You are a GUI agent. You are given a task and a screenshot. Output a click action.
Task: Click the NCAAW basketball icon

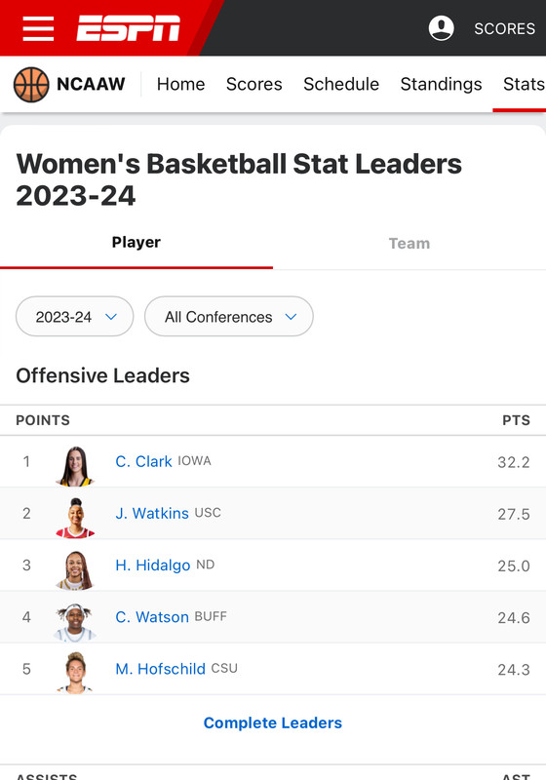click(x=31, y=85)
